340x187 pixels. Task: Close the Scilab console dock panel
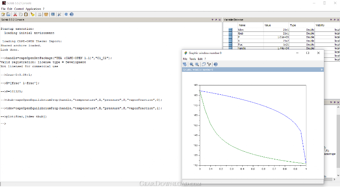tap(220, 20)
